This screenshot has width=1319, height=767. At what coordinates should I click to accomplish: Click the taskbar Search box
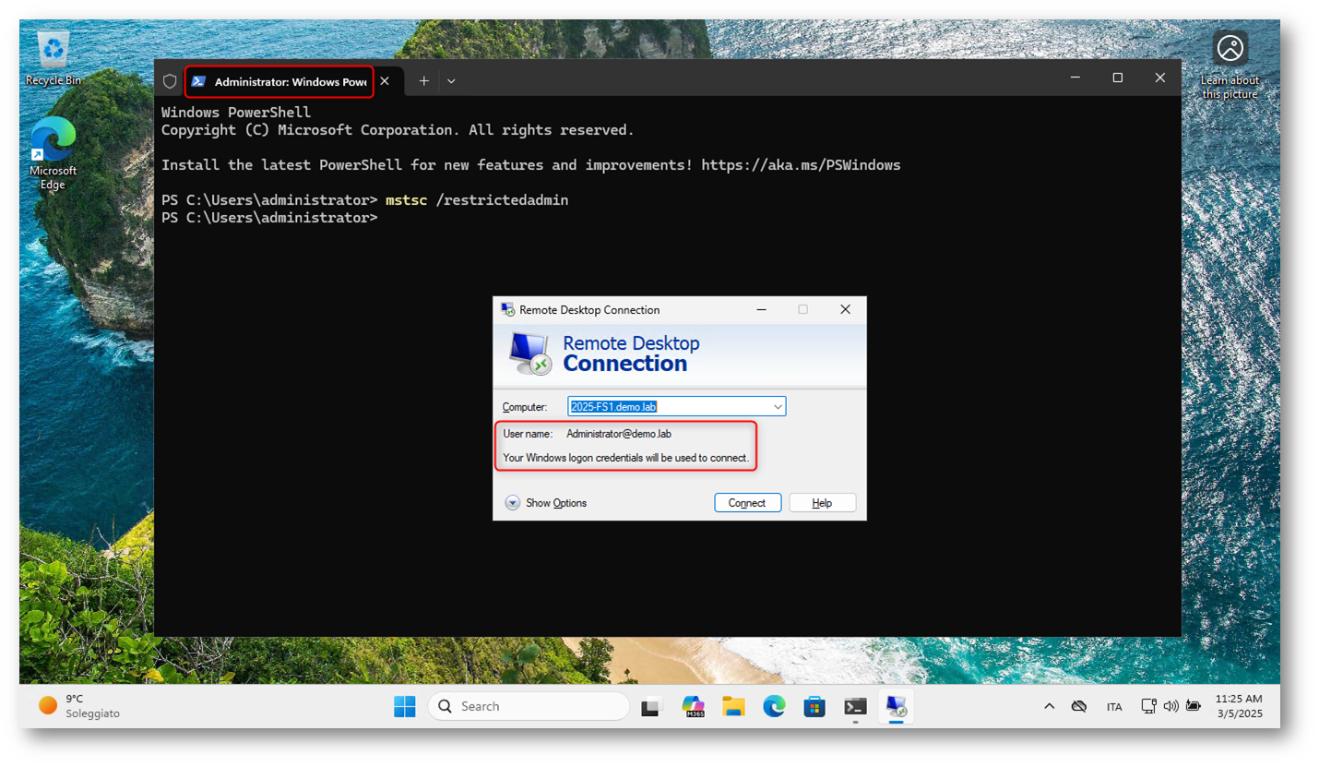[x=528, y=706]
